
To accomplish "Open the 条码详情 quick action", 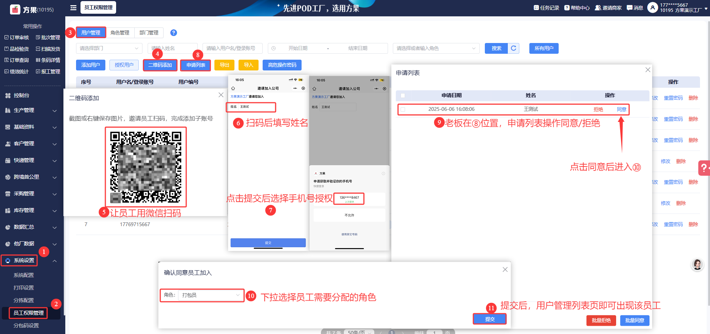I will pos(48,60).
